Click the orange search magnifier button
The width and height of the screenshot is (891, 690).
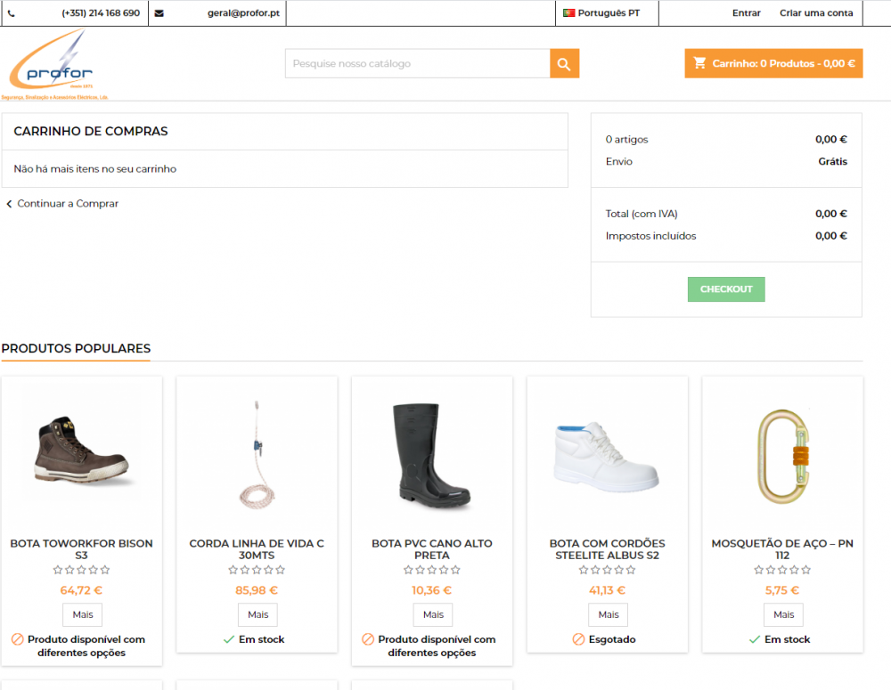[564, 63]
